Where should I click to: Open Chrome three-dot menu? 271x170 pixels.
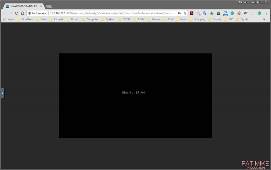coord(266,13)
